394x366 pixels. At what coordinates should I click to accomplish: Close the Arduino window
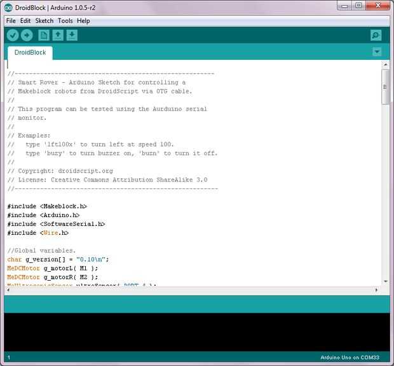[378, 6]
